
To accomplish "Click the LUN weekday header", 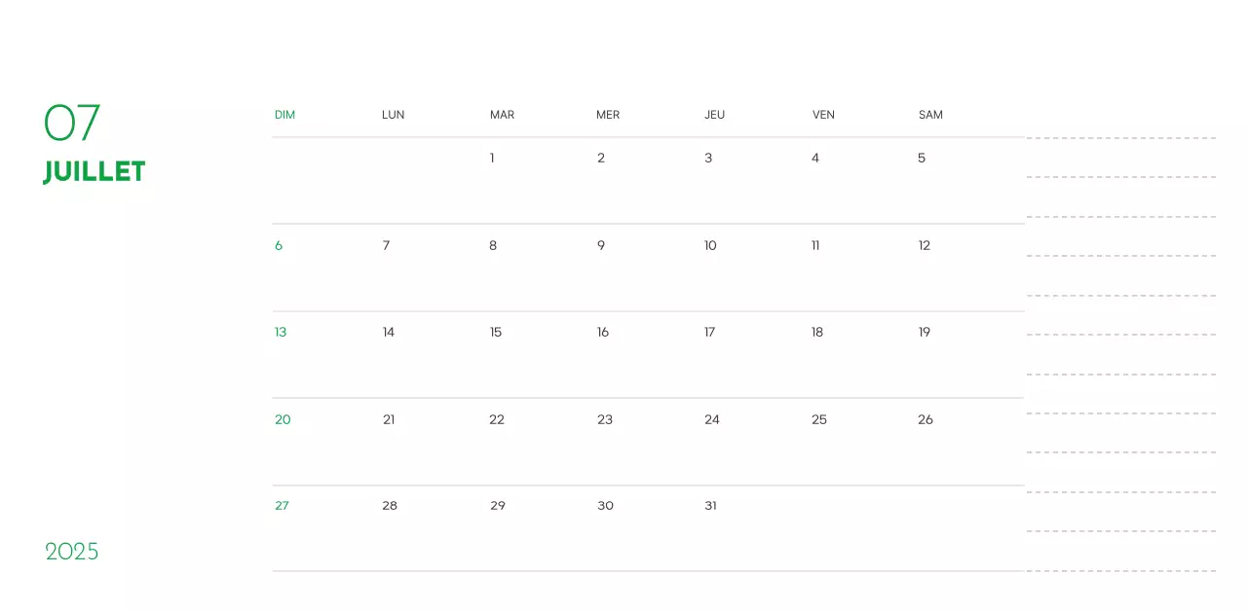I will coord(393,115).
